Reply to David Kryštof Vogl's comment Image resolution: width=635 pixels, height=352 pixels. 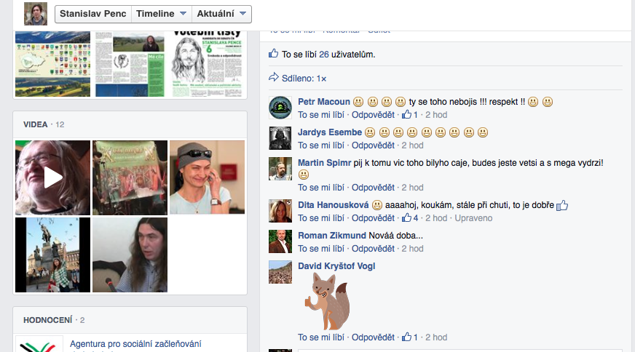click(373, 337)
